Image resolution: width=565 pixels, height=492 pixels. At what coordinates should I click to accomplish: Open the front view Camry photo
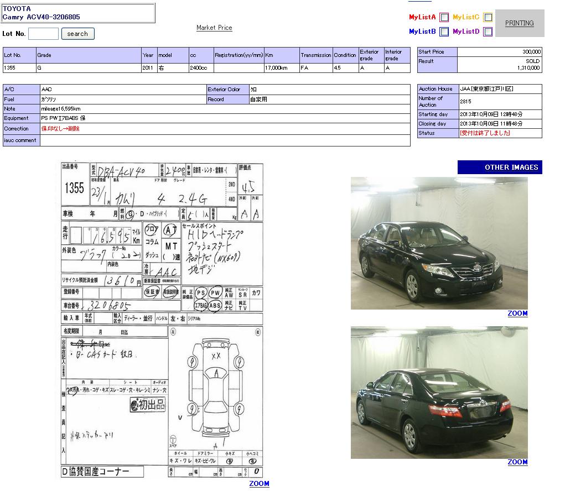point(439,243)
